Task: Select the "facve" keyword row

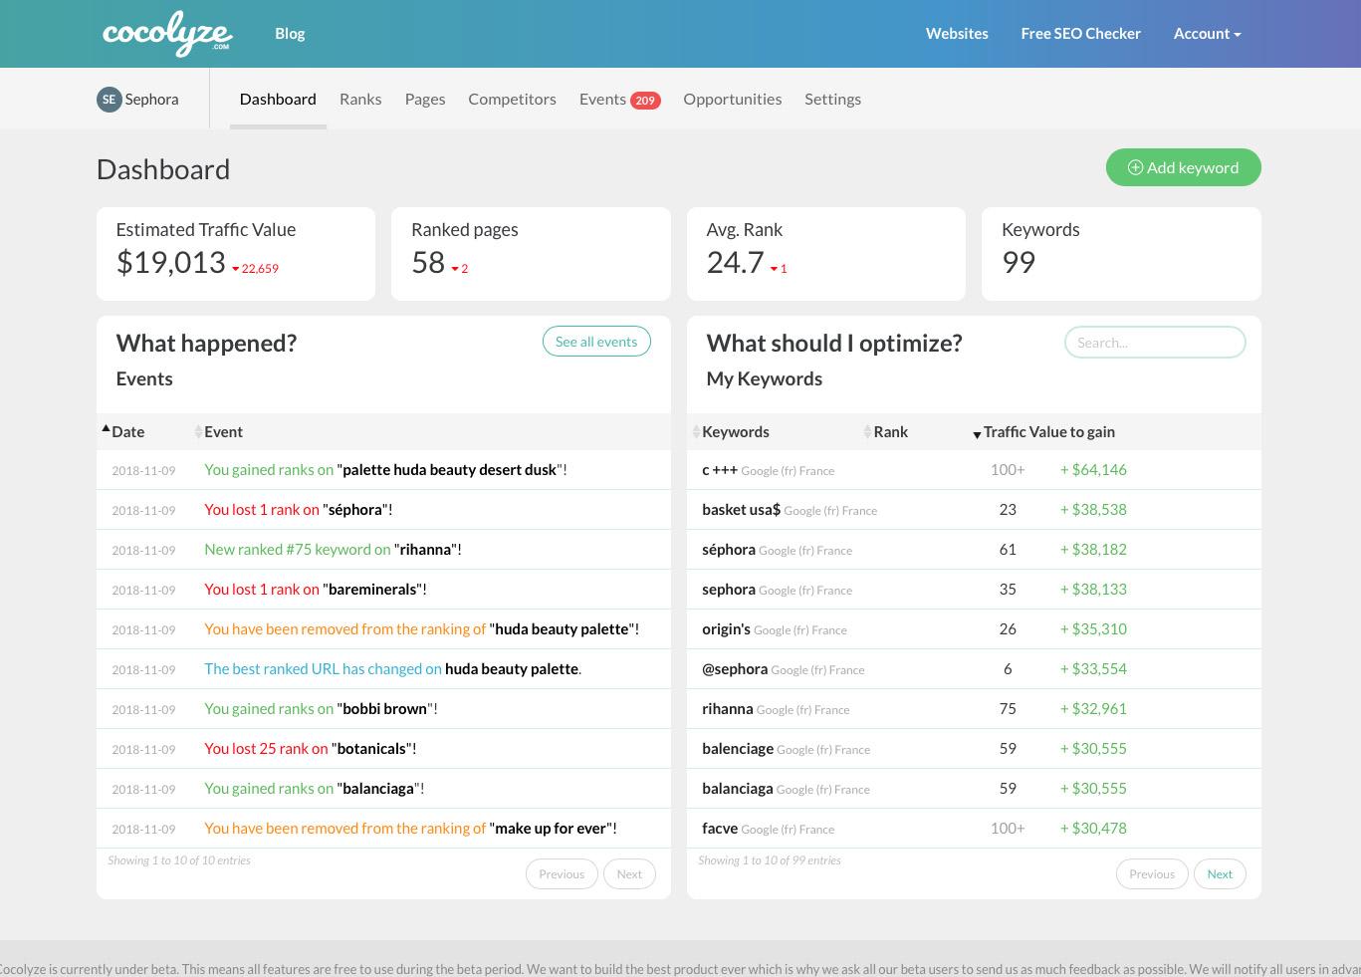Action: click(974, 829)
